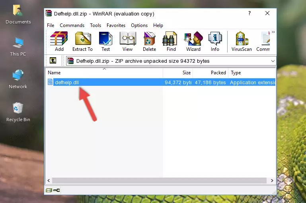Select the Recycle Bin desktop icon
The width and height of the screenshot is (306, 203).
tap(18, 112)
